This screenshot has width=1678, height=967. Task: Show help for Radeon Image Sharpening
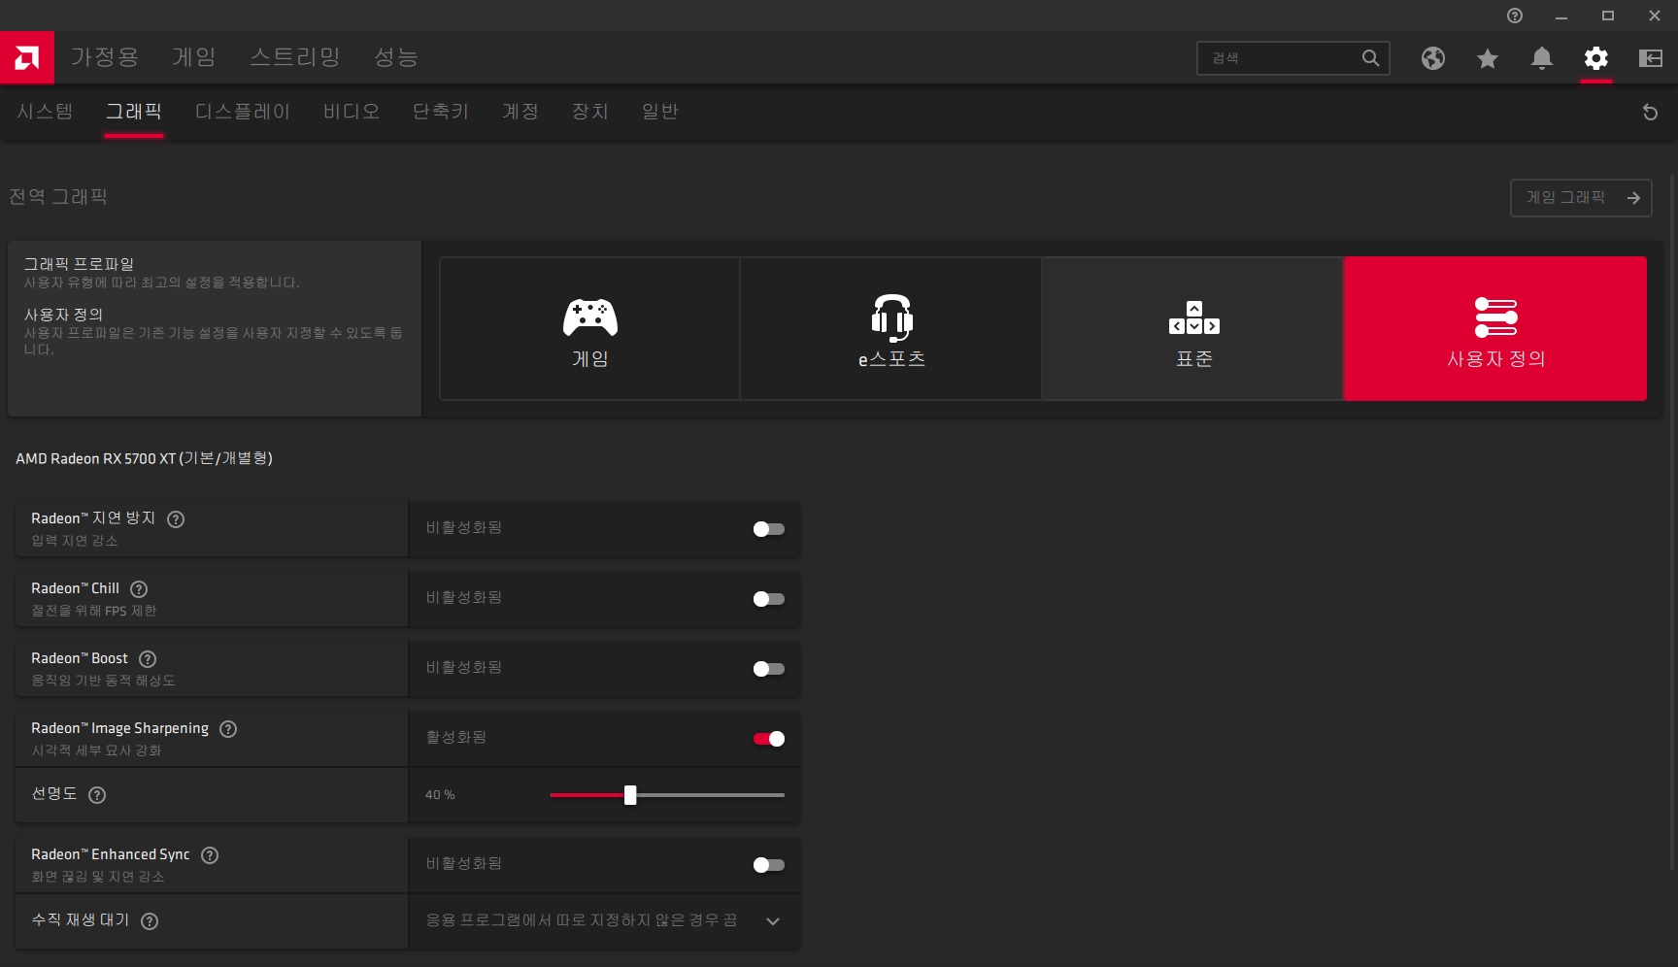(x=228, y=729)
